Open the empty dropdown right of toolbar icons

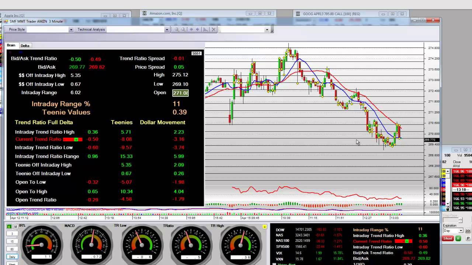click(267, 30)
